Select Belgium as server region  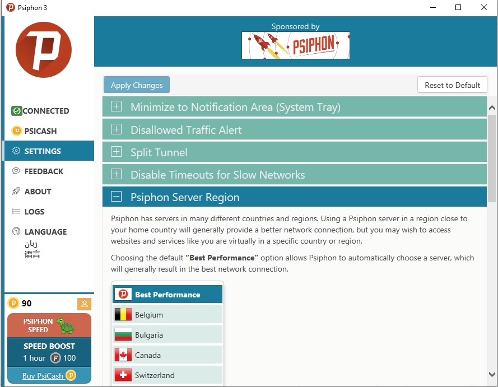click(x=167, y=315)
